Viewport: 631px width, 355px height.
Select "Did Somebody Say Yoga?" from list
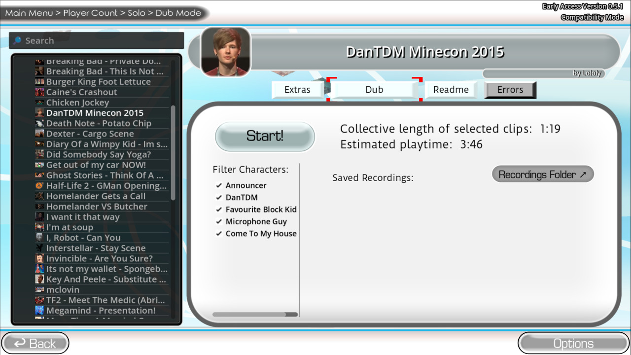tap(102, 154)
